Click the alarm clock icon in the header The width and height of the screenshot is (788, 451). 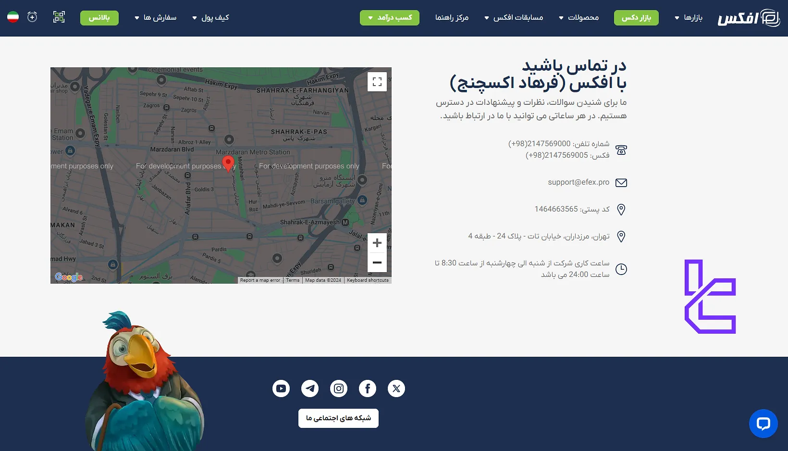point(32,16)
